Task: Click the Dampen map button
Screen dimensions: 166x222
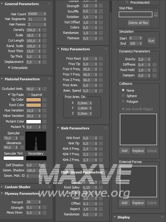Action: click(x=154, y=75)
